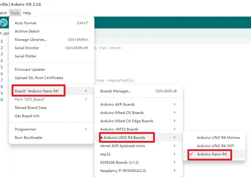Viewport: 251px width, 177px height.
Task: Expand Raspberry Pi RP2040(4.2.0) boards
Action: coord(139,171)
